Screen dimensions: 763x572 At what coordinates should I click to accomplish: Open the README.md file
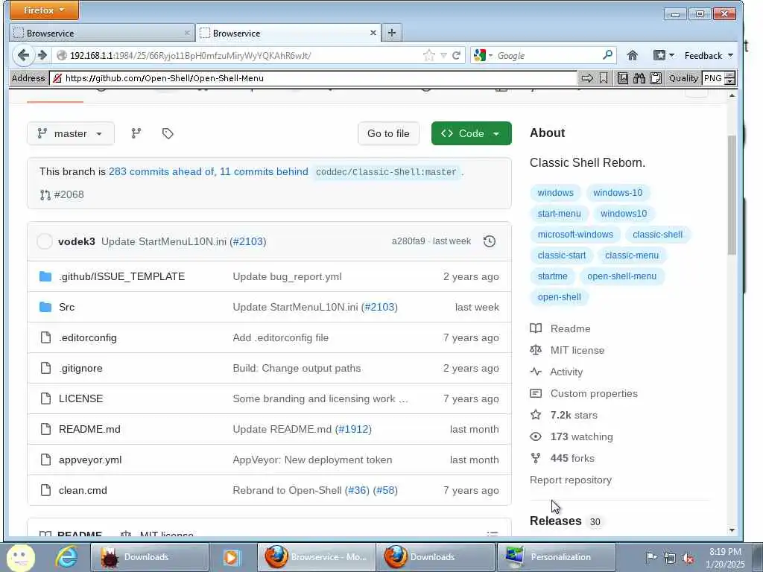[x=89, y=429]
